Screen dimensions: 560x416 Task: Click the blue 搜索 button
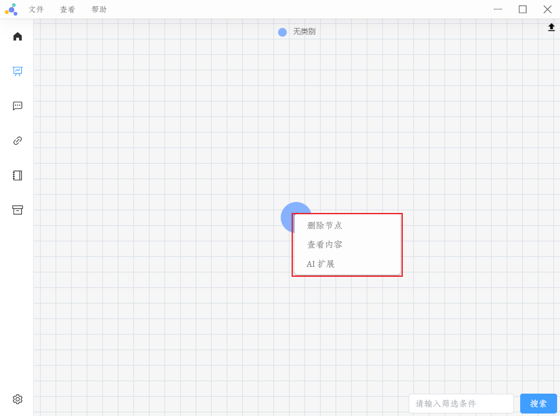click(538, 404)
